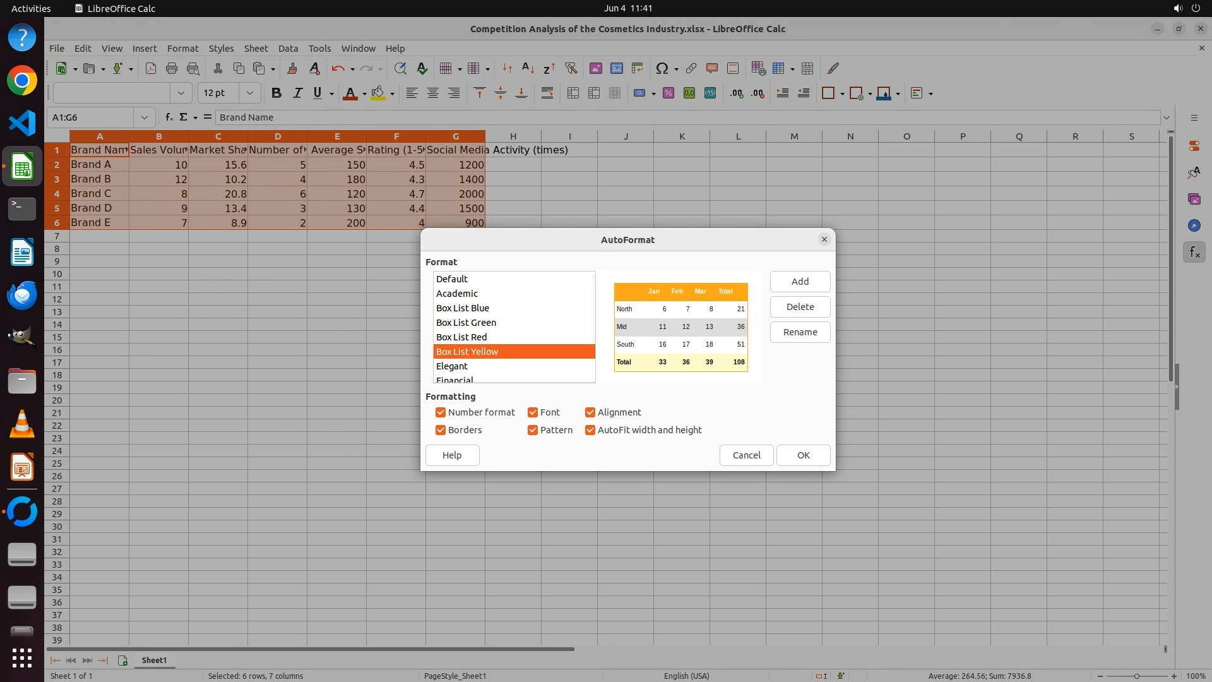1212x682 pixels.
Task: Click the Special Character omega icon
Action: [x=662, y=68]
